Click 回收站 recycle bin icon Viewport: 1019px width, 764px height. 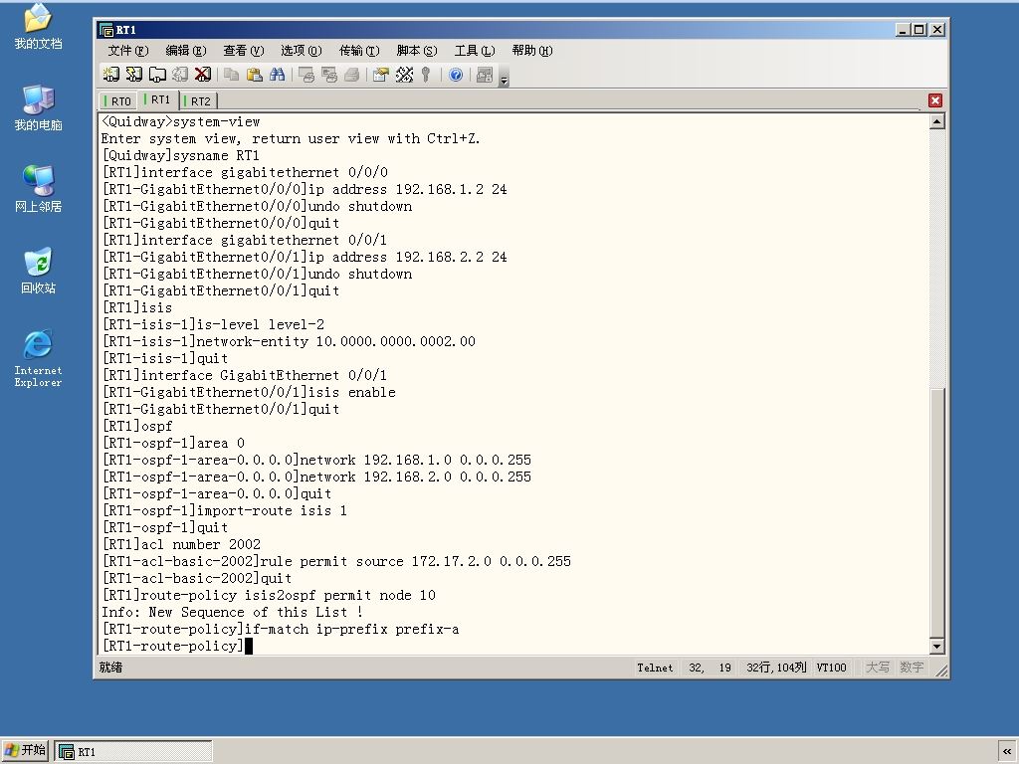tap(38, 271)
